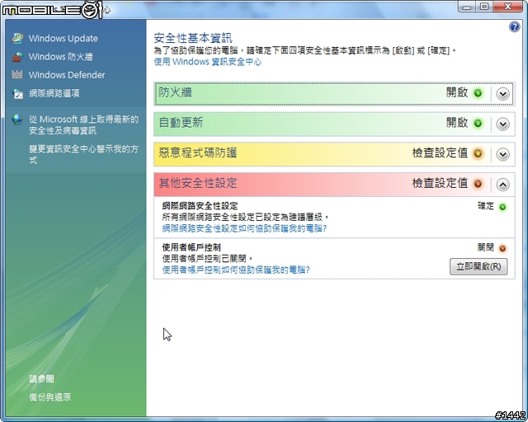Click the 開啟 status text on 防火牆 row
Viewport: 528px width, 422px height.
(x=457, y=92)
